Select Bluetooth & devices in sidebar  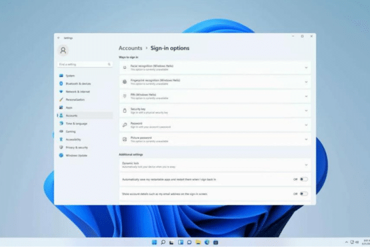85,83
